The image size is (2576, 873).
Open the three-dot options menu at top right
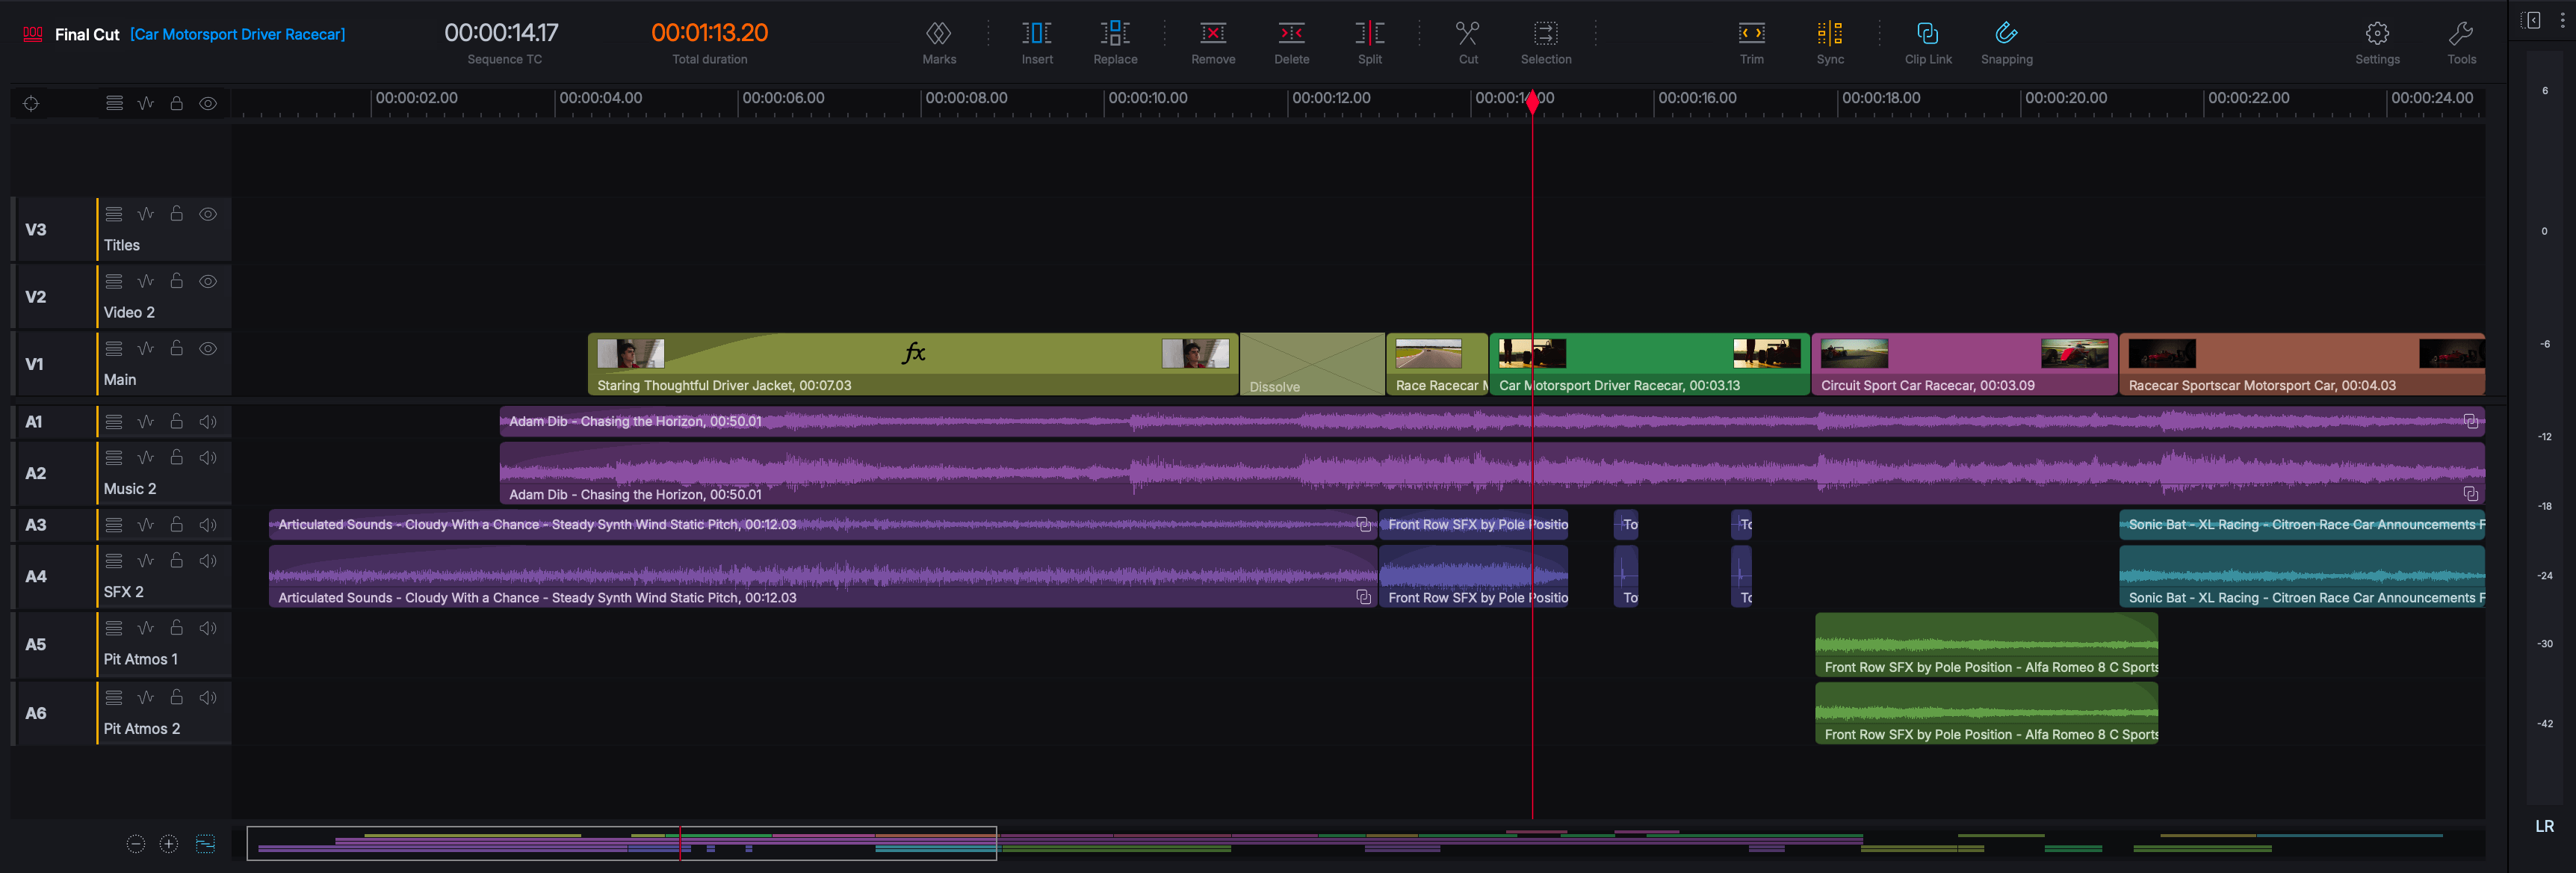pyautogui.click(x=2561, y=20)
